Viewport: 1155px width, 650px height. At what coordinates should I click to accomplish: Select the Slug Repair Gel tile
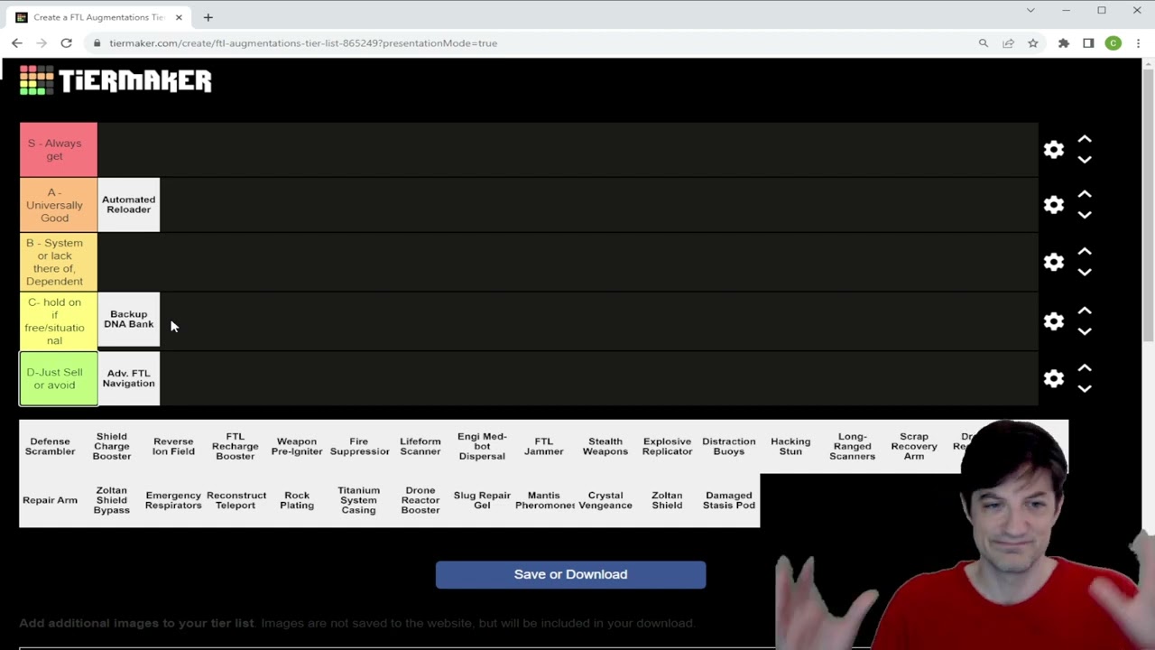pyautogui.click(x=482, y=500)
